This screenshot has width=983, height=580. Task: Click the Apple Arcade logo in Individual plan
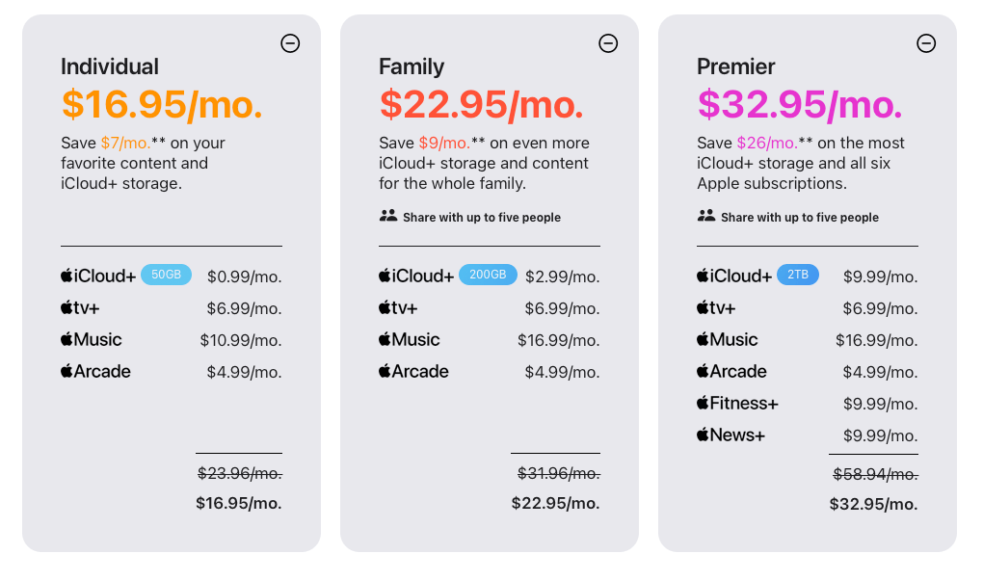(x=95, y=371)
